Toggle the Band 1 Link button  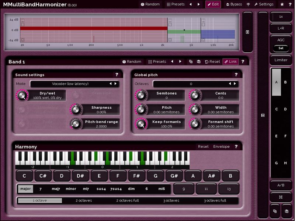click(x=231, y=62)
